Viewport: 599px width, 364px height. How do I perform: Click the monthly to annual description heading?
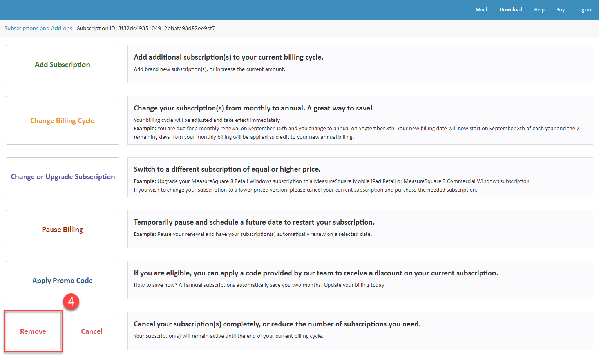[253, 108]
